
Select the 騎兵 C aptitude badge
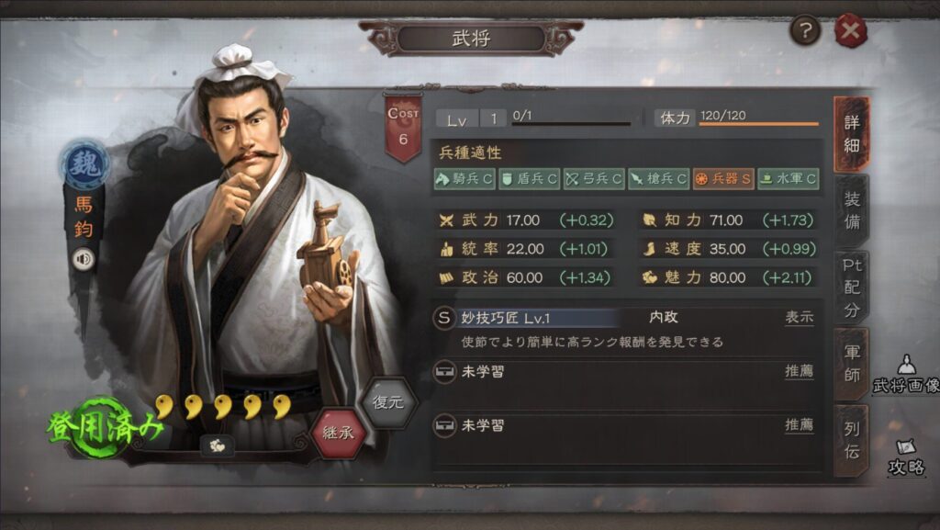tap(464, 179)
